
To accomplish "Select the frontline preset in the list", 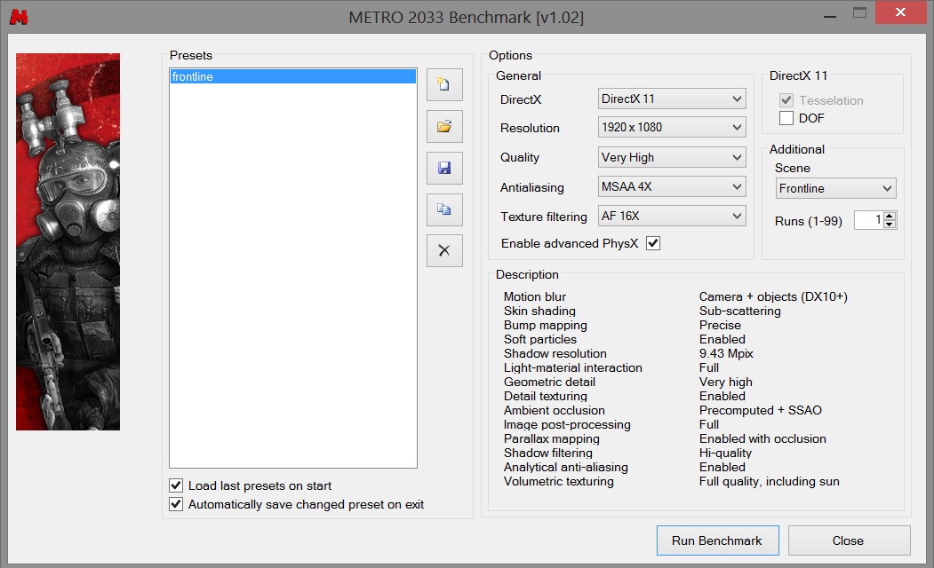I will 293,76.
